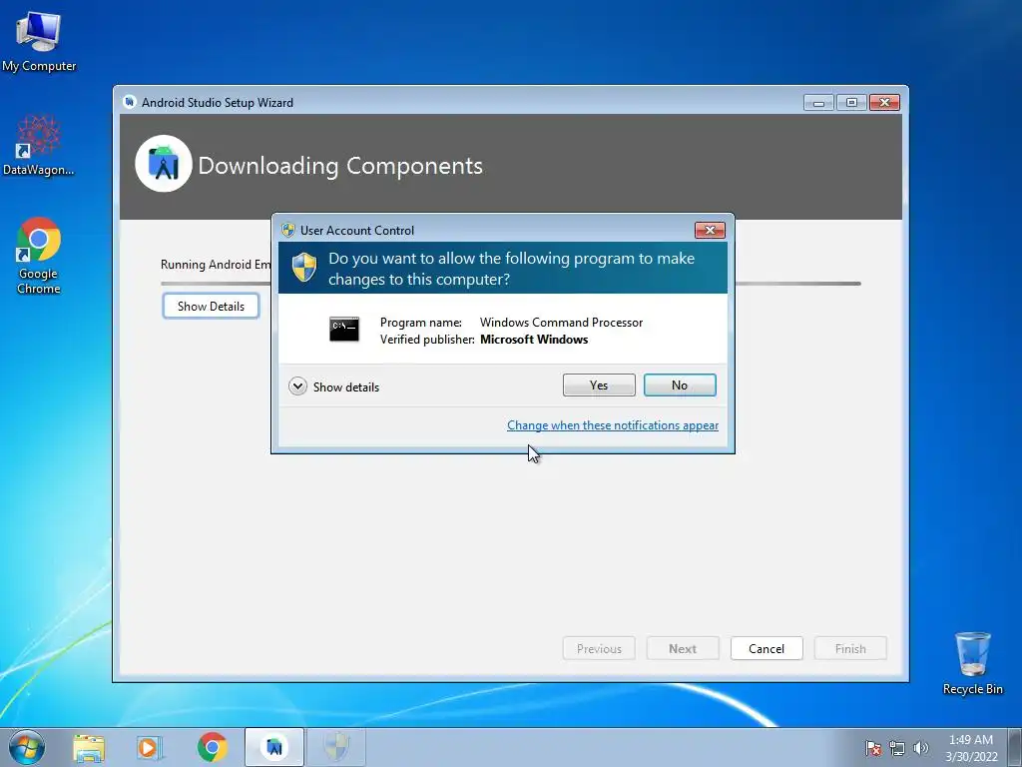
Task: Click the Finish button in Setup Wizard
Action: [850, 649]
